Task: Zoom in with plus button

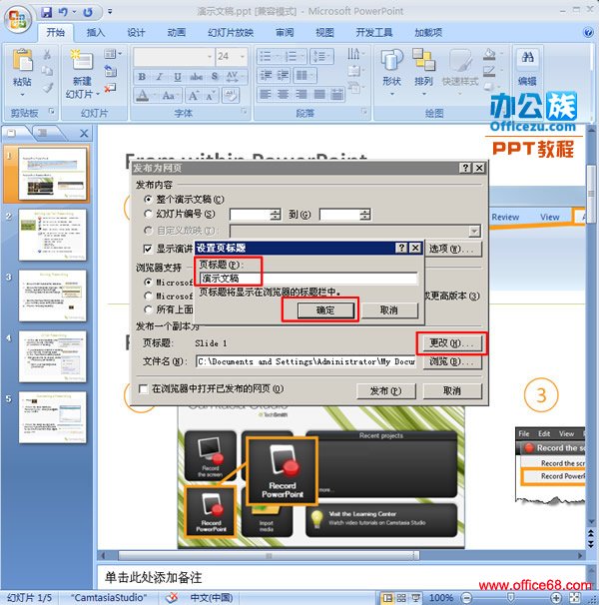Action: 556,598
